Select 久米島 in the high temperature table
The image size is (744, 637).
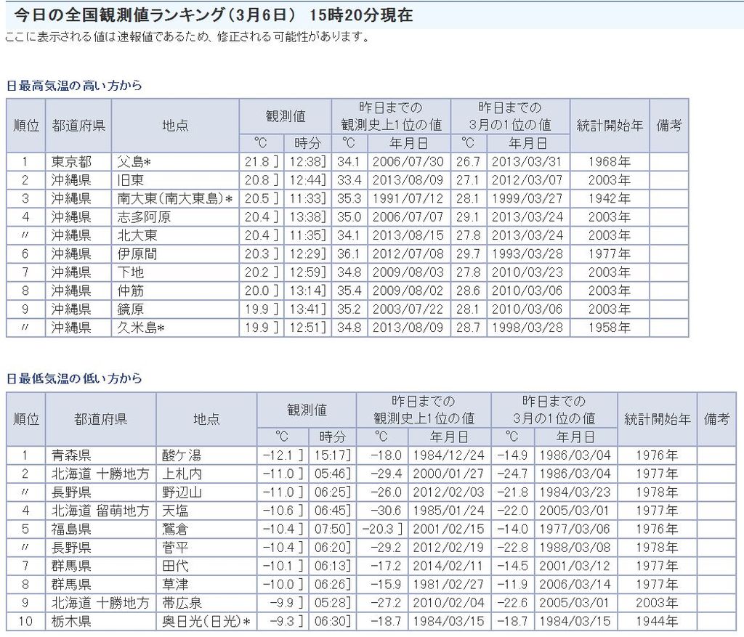click(x=141, y=328)
